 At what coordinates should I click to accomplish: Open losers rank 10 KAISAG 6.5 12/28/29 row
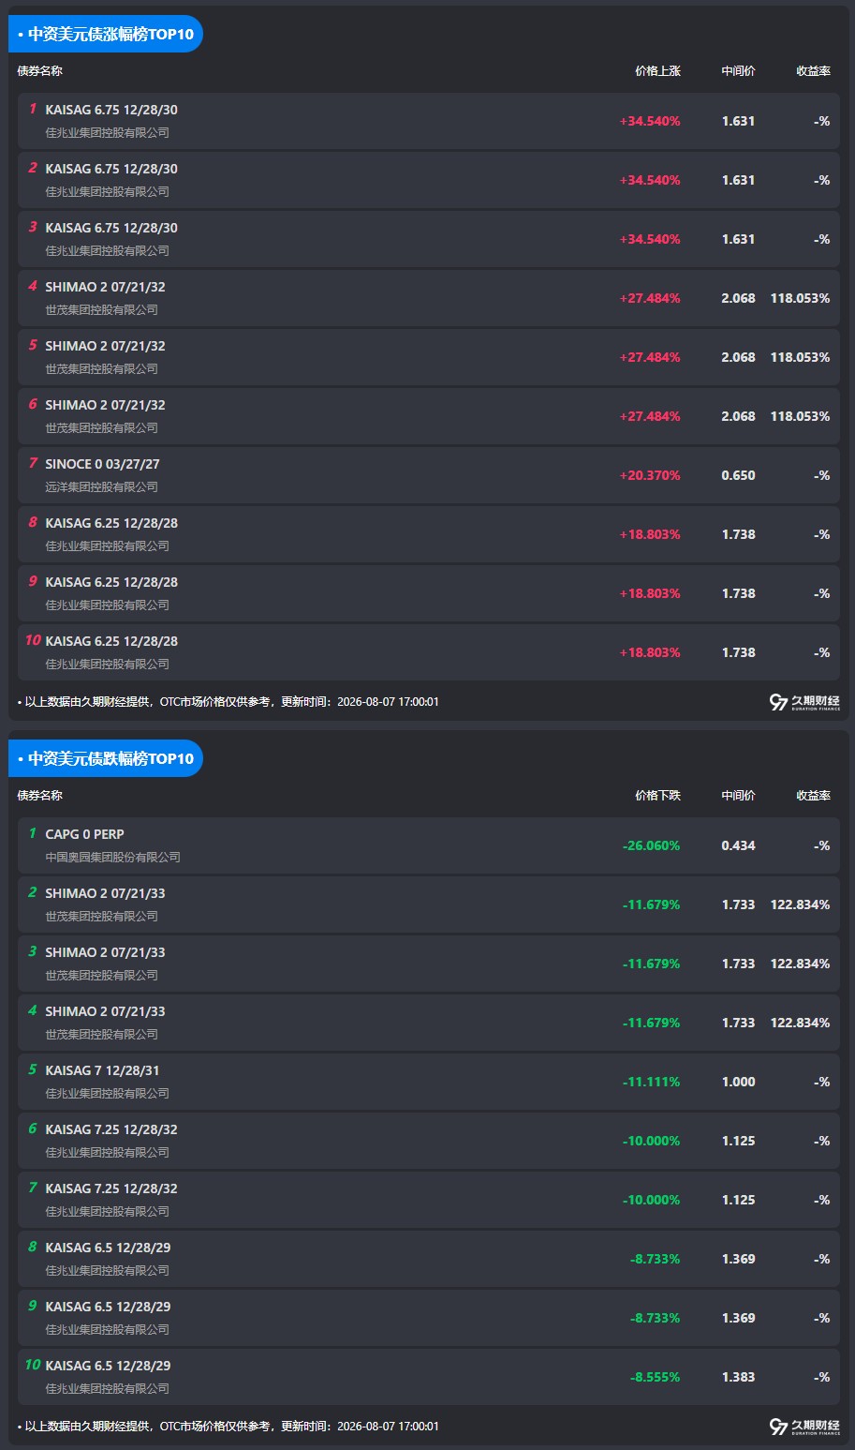click(429, 1377)
